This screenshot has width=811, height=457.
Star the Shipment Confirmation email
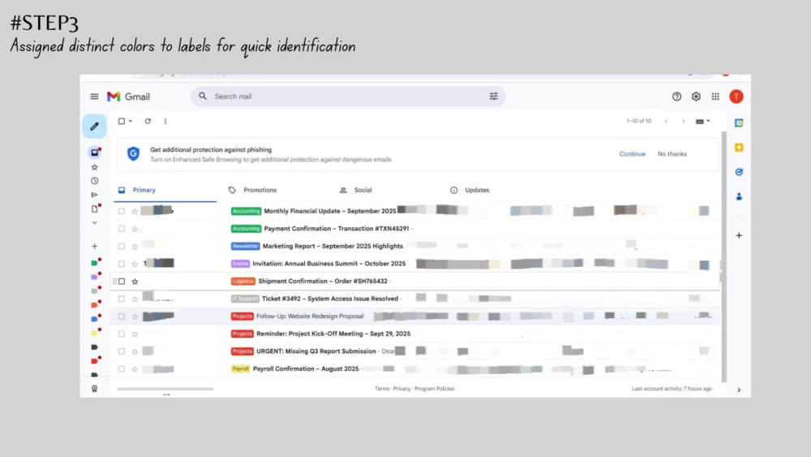[135, 281]
